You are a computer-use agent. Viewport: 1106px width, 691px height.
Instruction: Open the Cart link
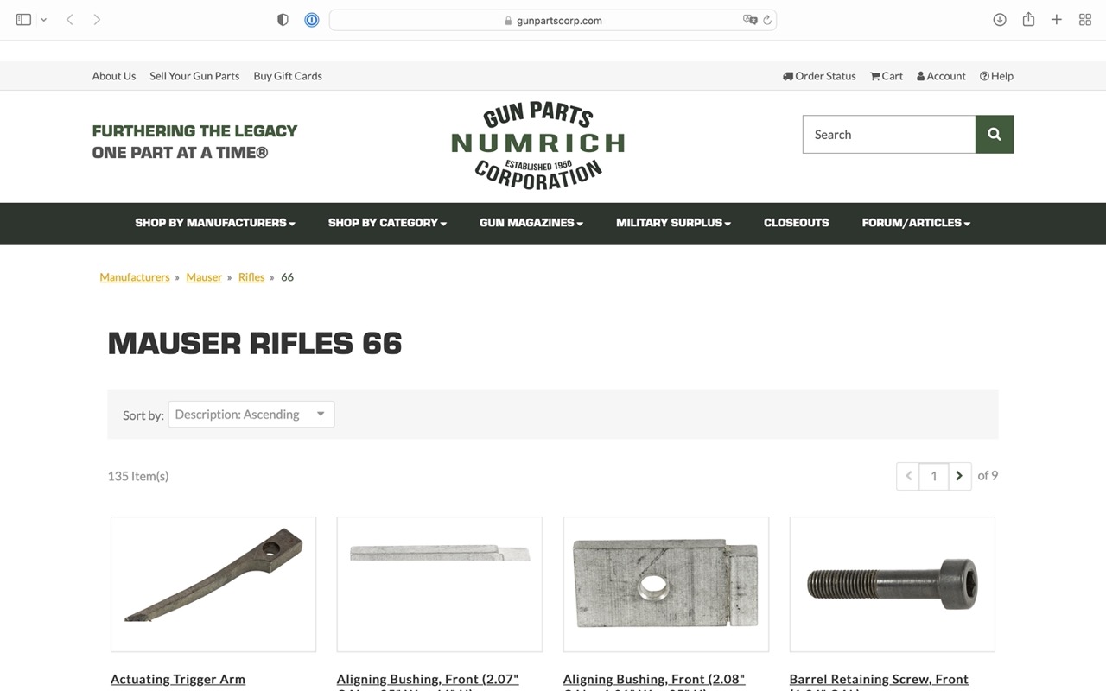[887, 76]
